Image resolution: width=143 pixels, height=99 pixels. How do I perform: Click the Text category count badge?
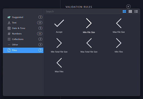40,23
